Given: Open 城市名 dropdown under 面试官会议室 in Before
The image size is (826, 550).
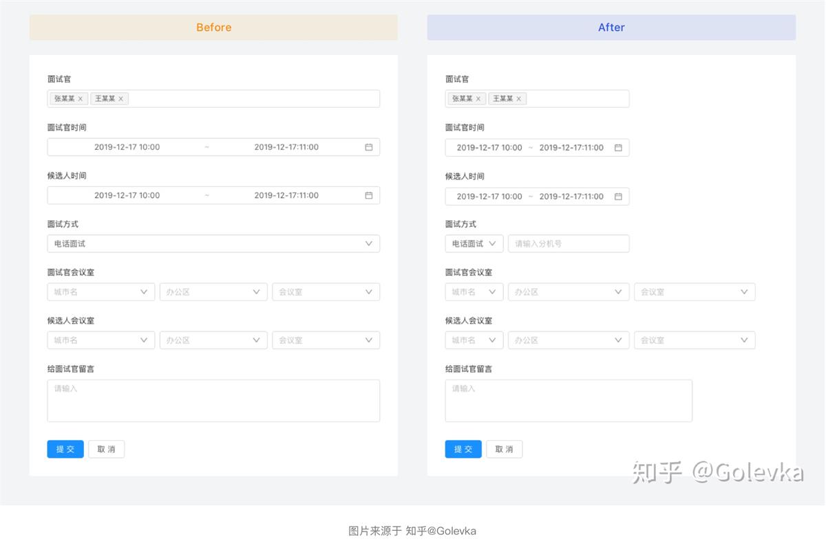Looking at the screenshot, I should [101, 291].
